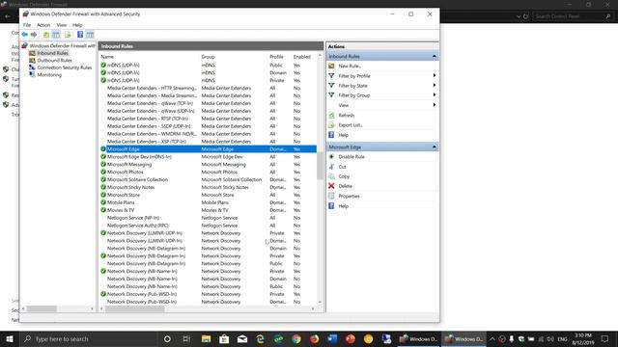Click the red Delete X icon
618x347 pixels.
click(331, 186)
